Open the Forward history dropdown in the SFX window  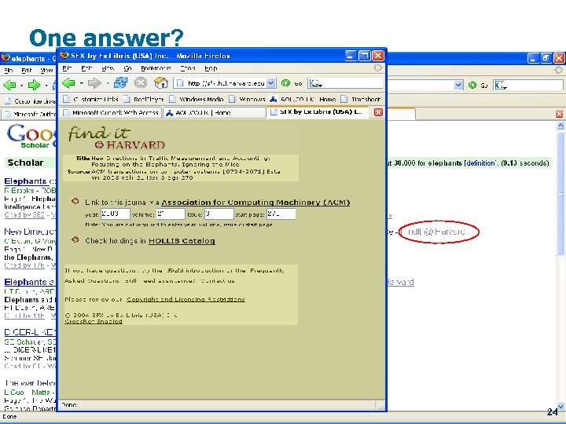(x=108, y=83)
